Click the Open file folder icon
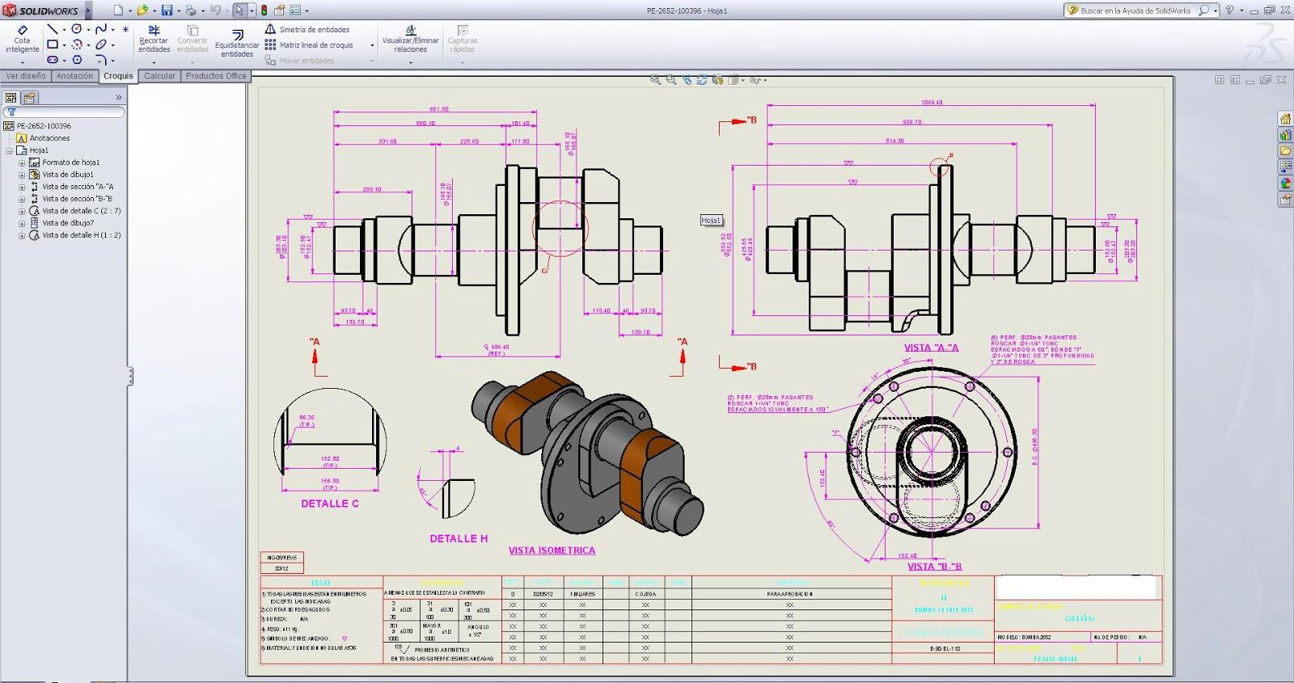1294x683 pixels. [x=142, y=11]
